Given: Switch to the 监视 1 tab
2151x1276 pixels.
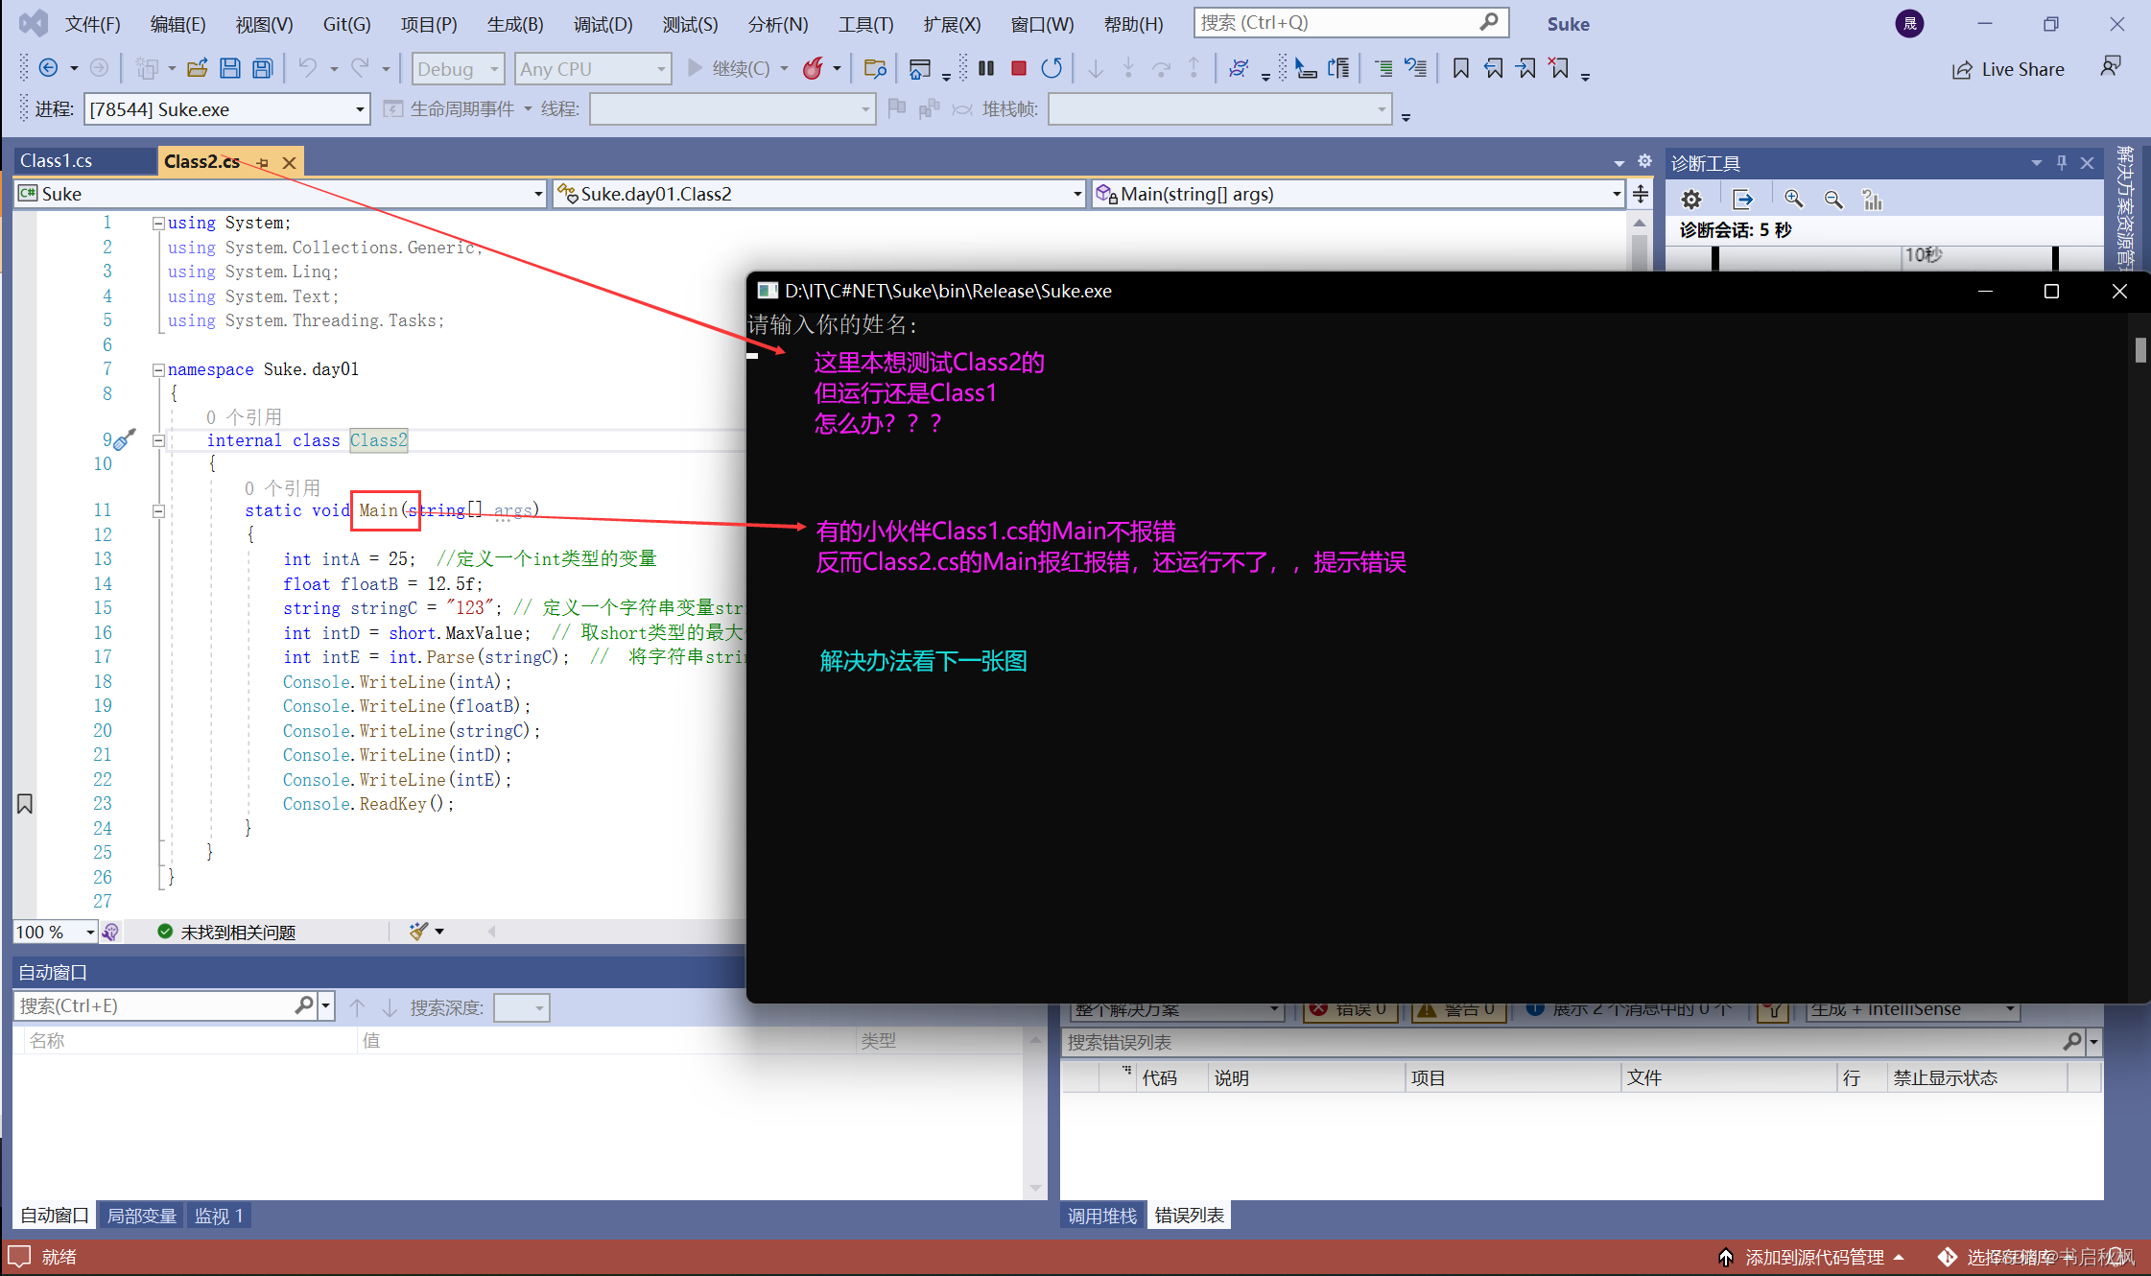Looking at the screenshot, I should pos(219,1216).
